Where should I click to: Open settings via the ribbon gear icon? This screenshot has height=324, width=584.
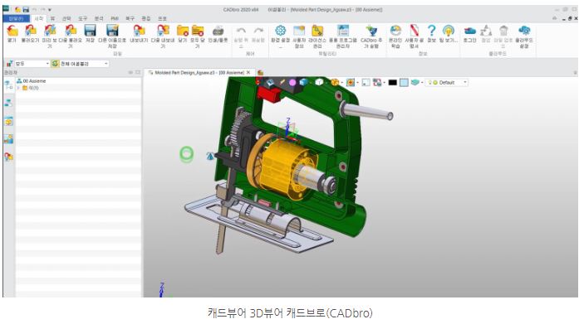coord(281,31)
